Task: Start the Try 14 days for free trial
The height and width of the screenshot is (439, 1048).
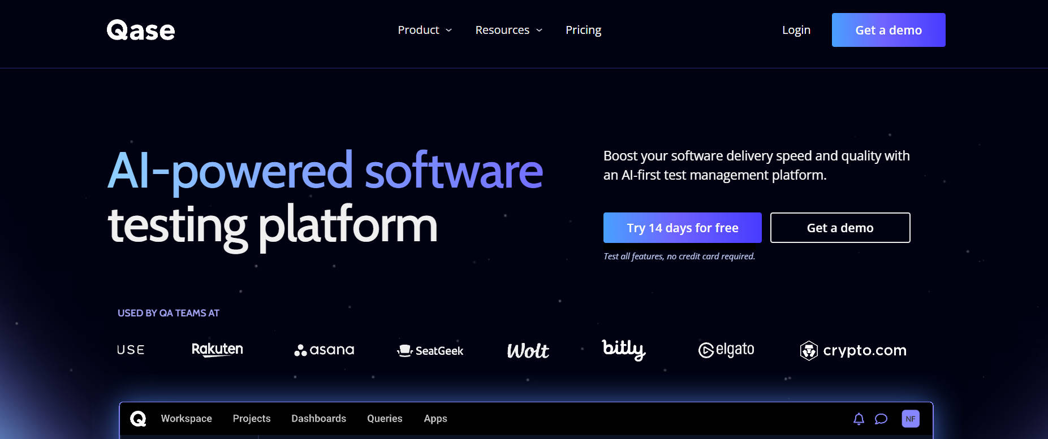Action: point(683,228)
